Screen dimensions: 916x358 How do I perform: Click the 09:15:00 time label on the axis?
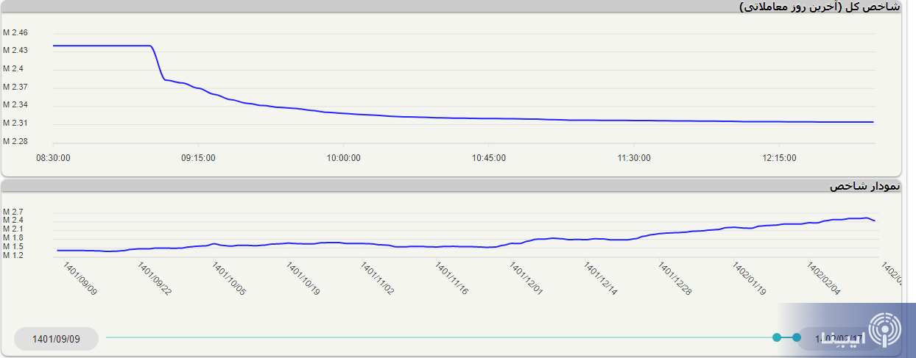(x=199, y=158)
